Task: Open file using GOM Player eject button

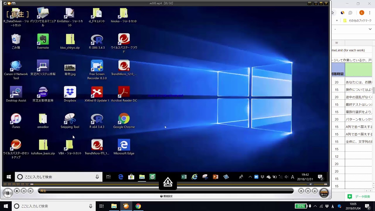Action: pyautogui.click(x=301, y=191)
